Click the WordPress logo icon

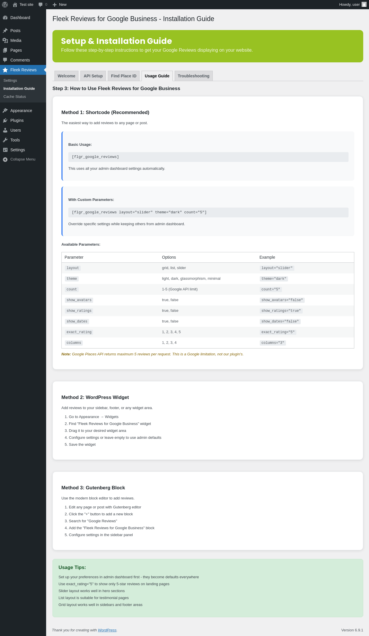point(5,5)
